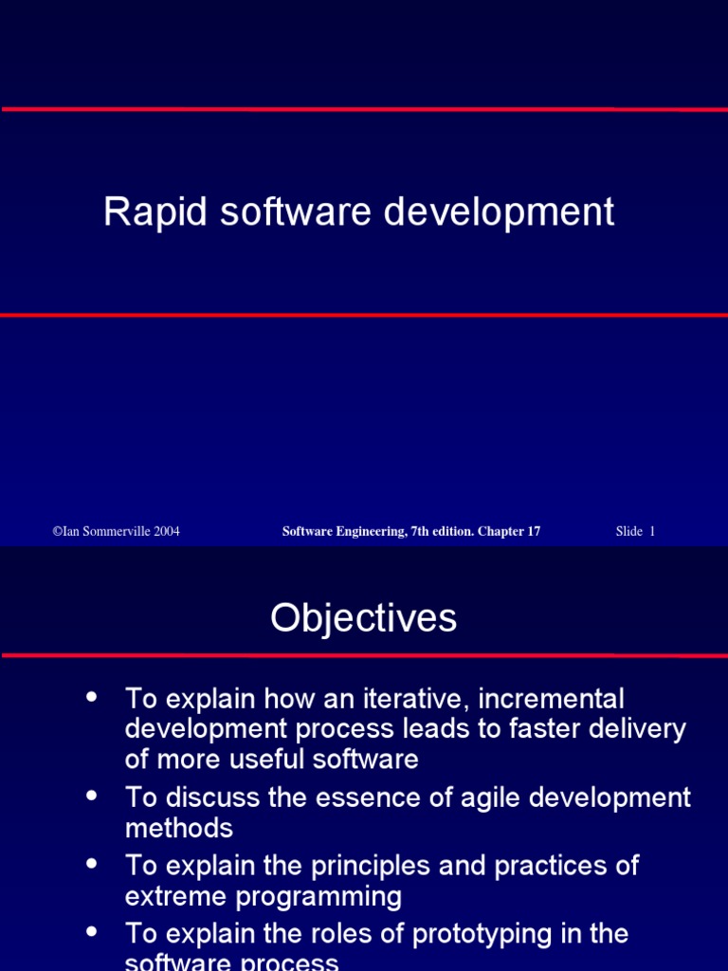Click the '©Ian Sommerville 2004' footer text
Viewport: 728px width, 971px height.
(117, 531)
